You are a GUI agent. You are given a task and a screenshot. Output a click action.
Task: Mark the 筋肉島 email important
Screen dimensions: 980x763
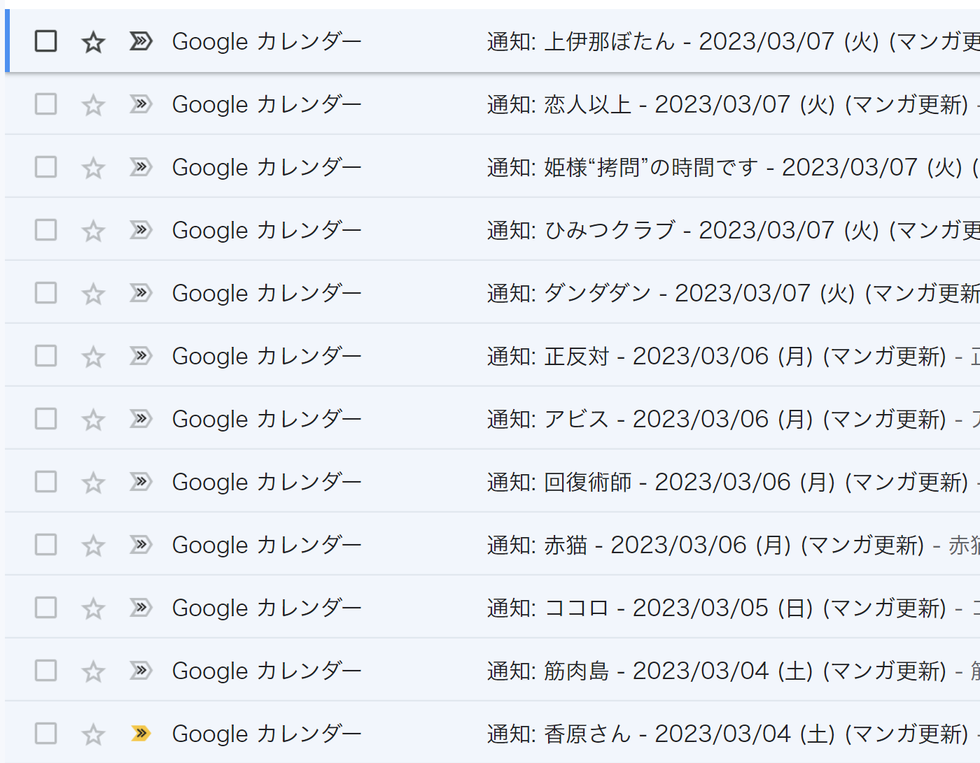coord(141,671)
